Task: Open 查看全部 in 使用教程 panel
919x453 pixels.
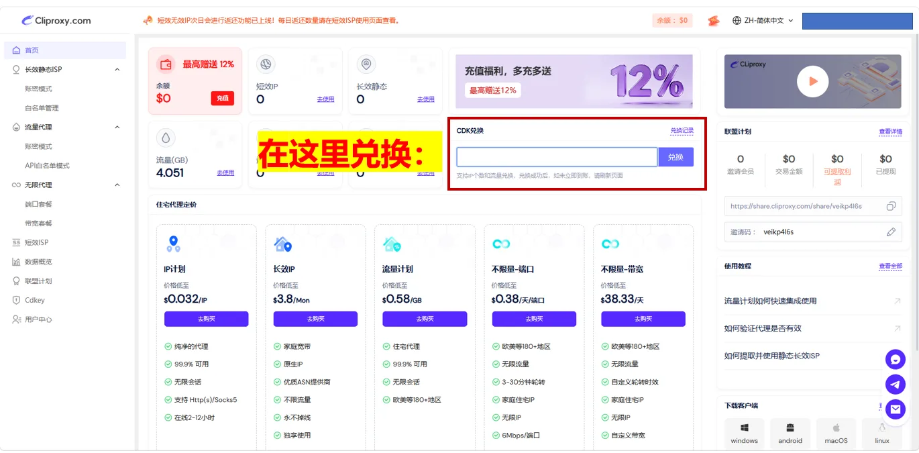Action: coord(890,266)
